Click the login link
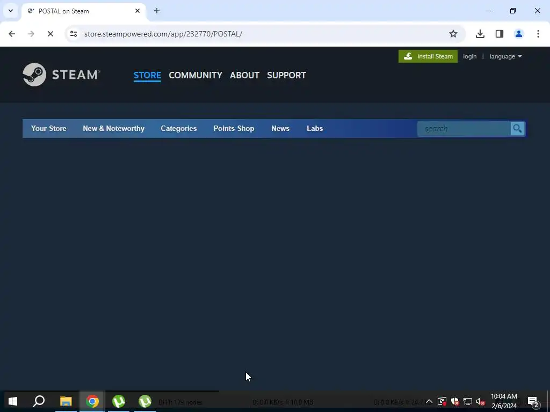This screenshot has height=412, width=550. (469, 56)
